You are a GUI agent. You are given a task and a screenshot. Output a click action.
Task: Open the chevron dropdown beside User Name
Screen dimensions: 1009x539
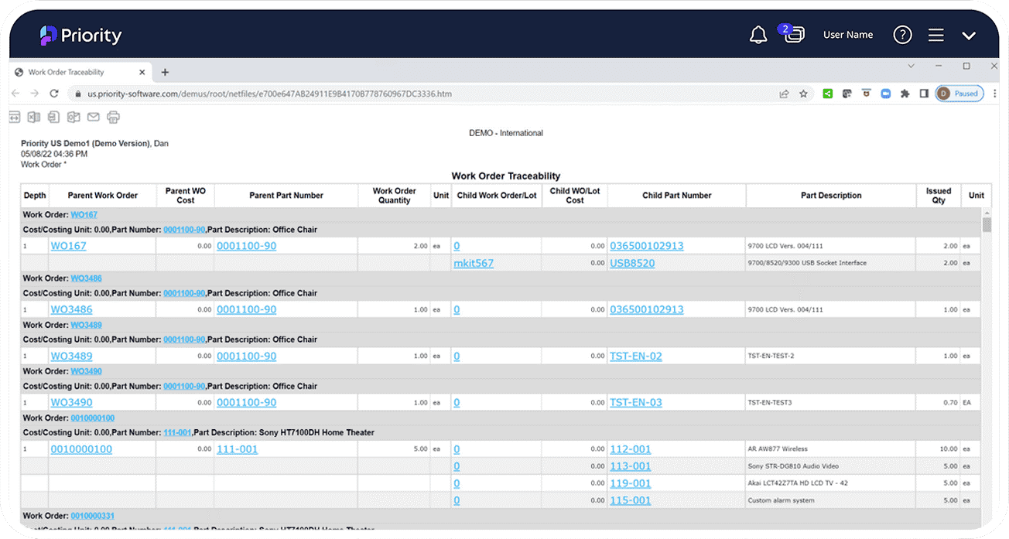click(x=968, y=34)
